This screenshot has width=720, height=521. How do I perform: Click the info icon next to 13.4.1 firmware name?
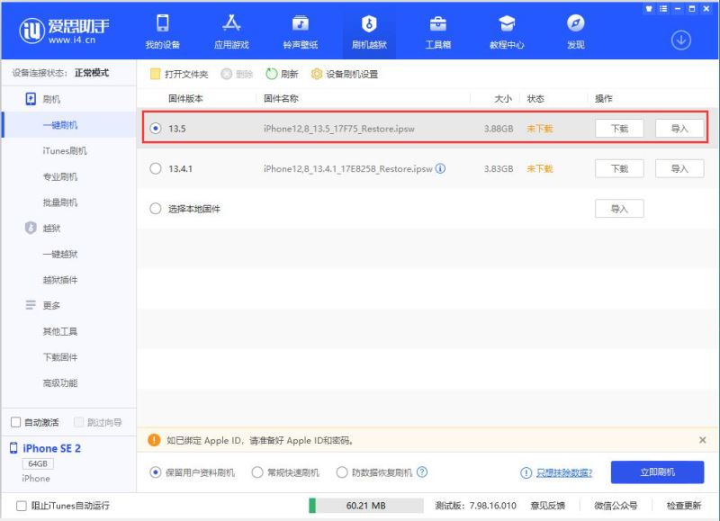(x=440, y=168)
